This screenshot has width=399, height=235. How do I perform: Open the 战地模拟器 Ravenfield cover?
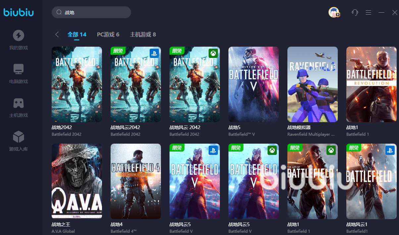(x=313, y=84)
